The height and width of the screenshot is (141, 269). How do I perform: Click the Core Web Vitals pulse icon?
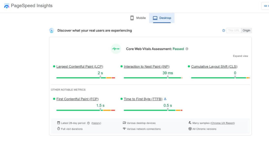(116, 49)
